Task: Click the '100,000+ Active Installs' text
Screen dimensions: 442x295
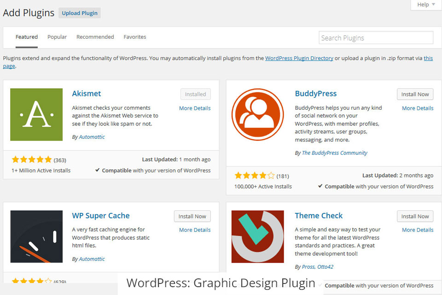Action: [263, 187]
